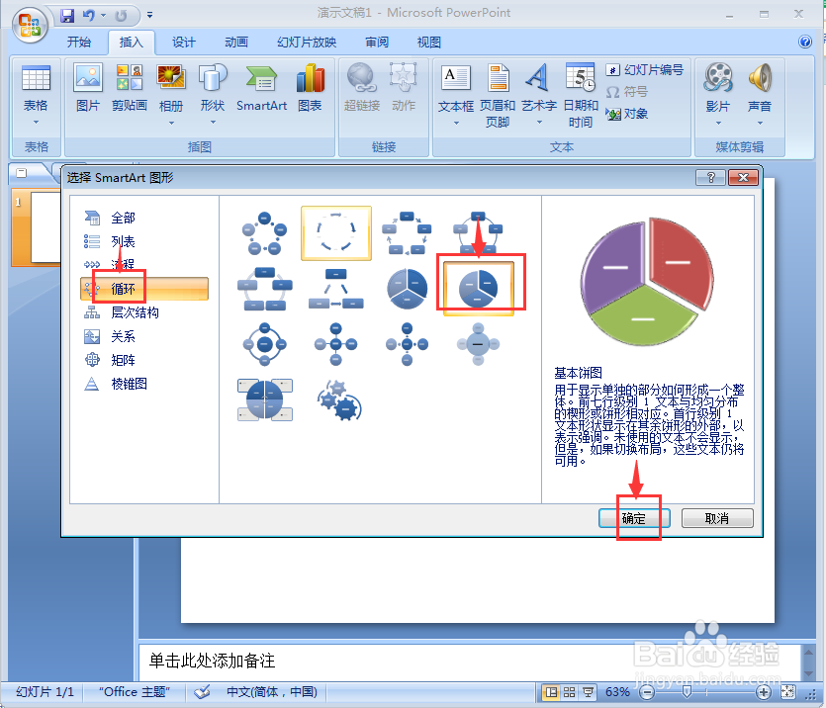Select the basic pie SmartArt layout
Image resolution: width=826 pixels, height=708 pixels.
[x=479, y=289]
